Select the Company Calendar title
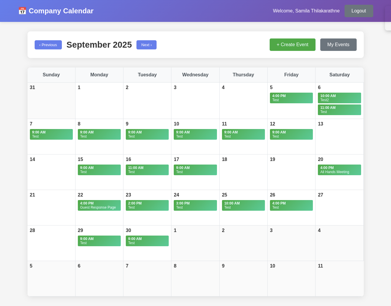 point(61,11)
